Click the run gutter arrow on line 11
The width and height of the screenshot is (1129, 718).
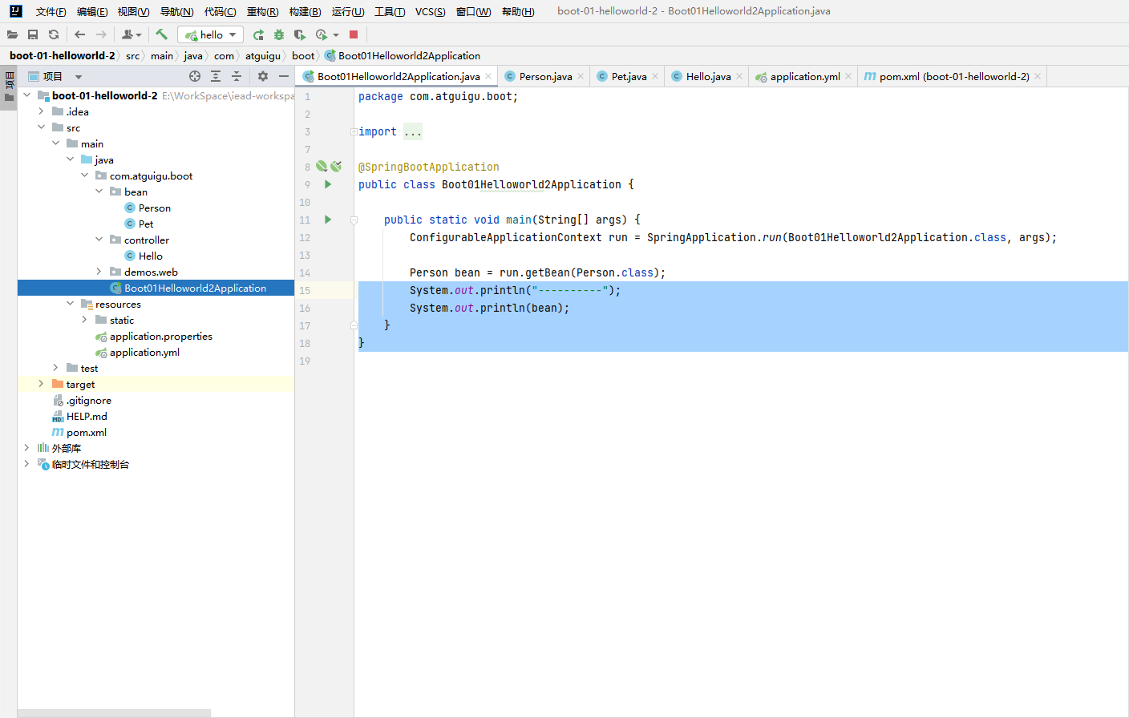(x=328, y=220)
